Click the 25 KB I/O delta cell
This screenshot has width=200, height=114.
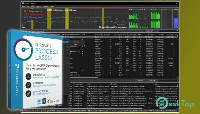(x=171, y=65)
